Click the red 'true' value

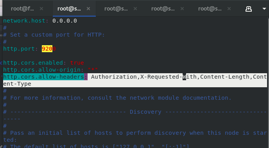click(77, 63)
